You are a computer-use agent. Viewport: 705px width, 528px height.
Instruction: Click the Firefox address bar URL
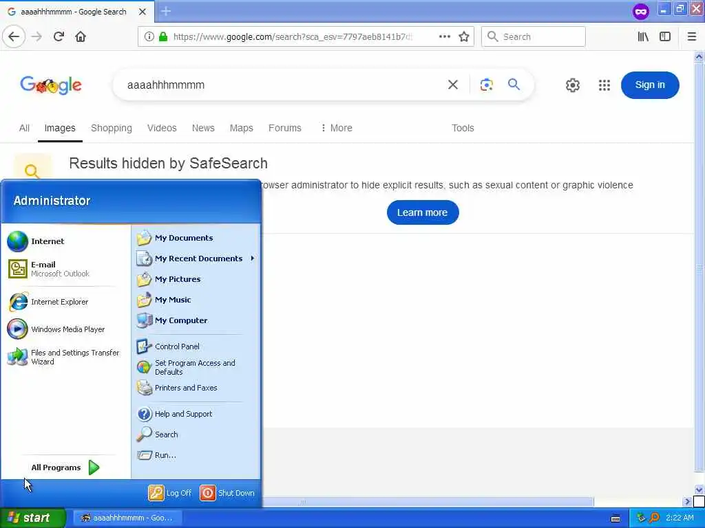click(x=292, y=36)
